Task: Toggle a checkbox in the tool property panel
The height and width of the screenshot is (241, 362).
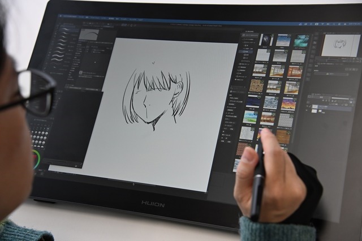Action: pyautogui.click(x=81, y=72)
